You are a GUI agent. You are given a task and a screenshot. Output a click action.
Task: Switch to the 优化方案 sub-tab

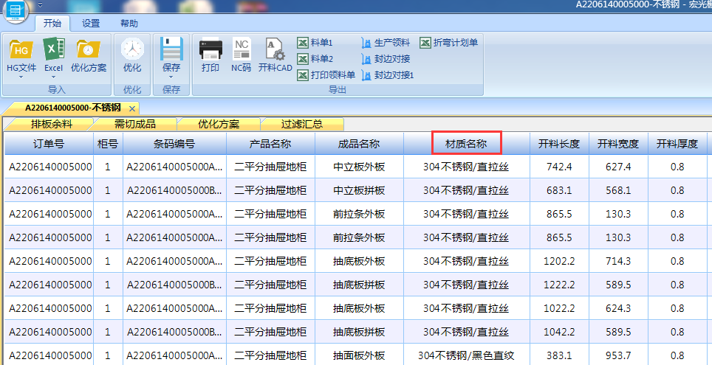tap(219, 124)
